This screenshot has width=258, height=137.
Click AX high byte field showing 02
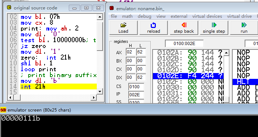(x=131, y=52)
